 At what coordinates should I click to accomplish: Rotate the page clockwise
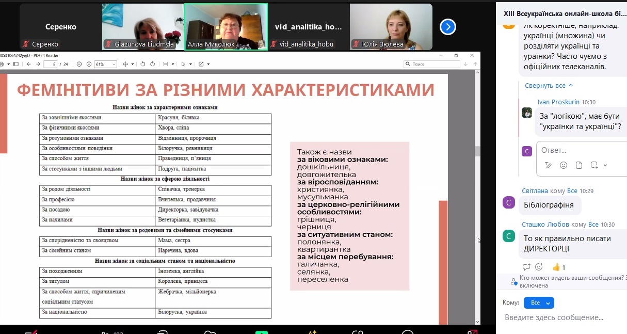[x=153, y=64]
